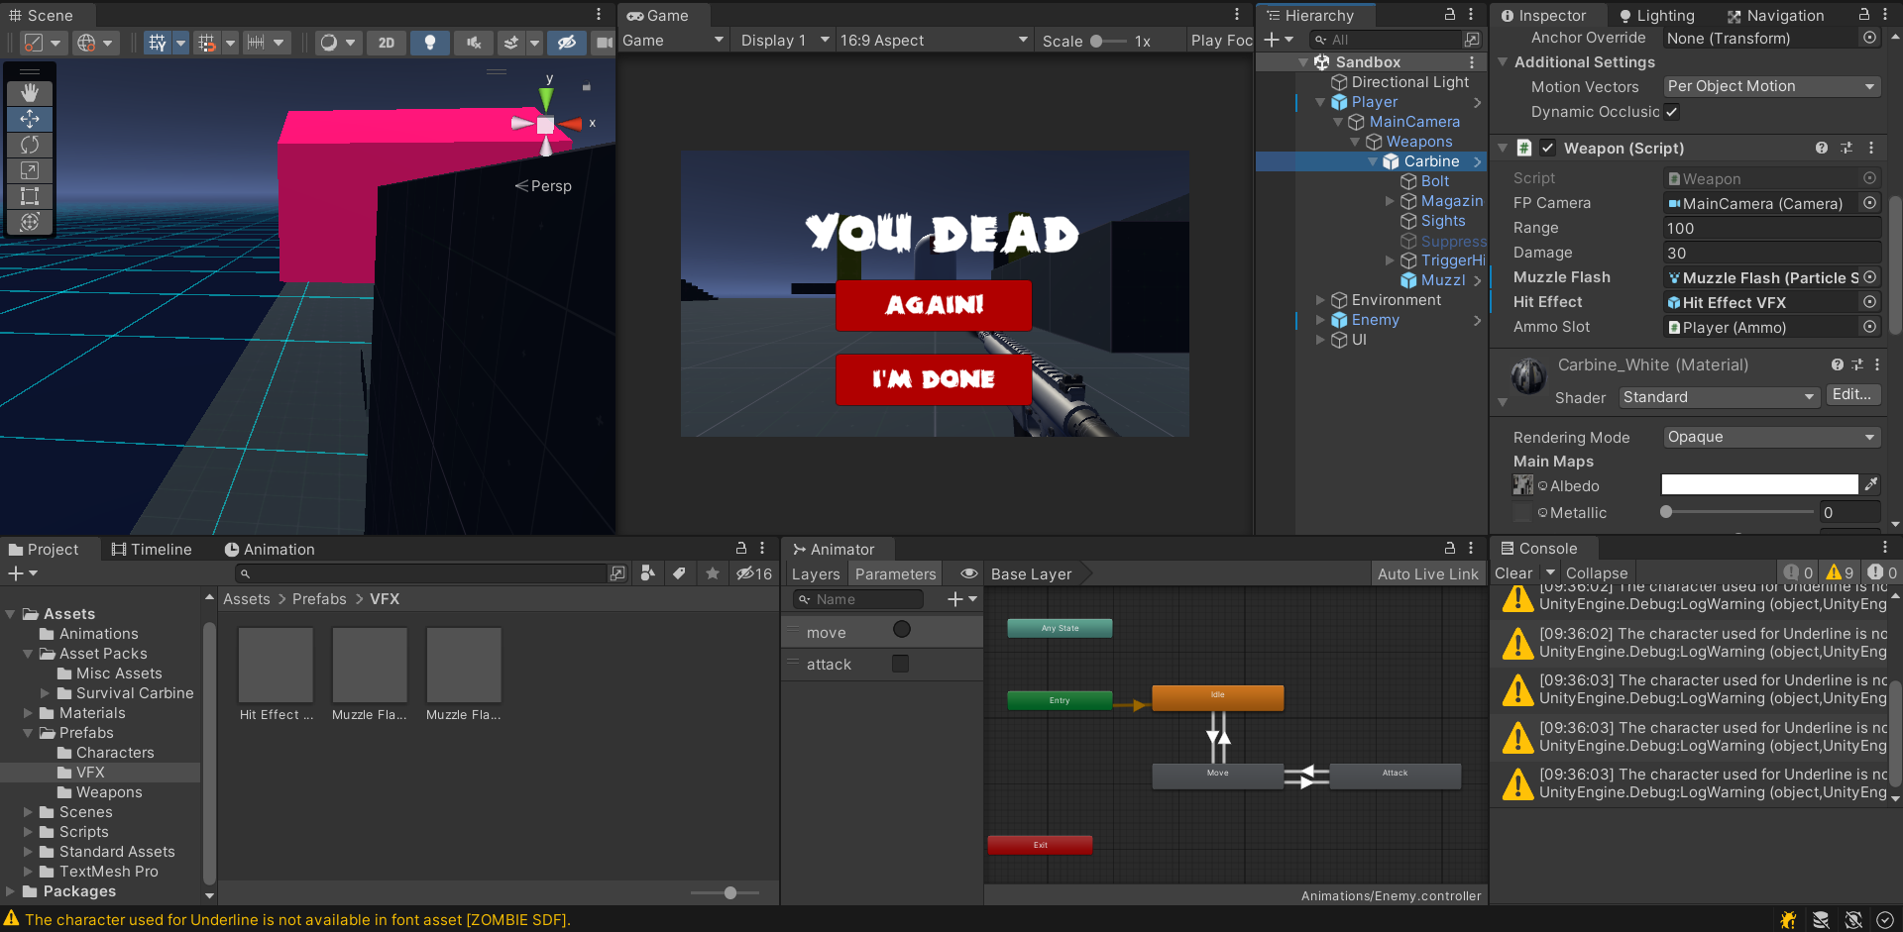The image size is (1903, 932).
Task: Select the Rotate tool
Action: click(30, 145)
